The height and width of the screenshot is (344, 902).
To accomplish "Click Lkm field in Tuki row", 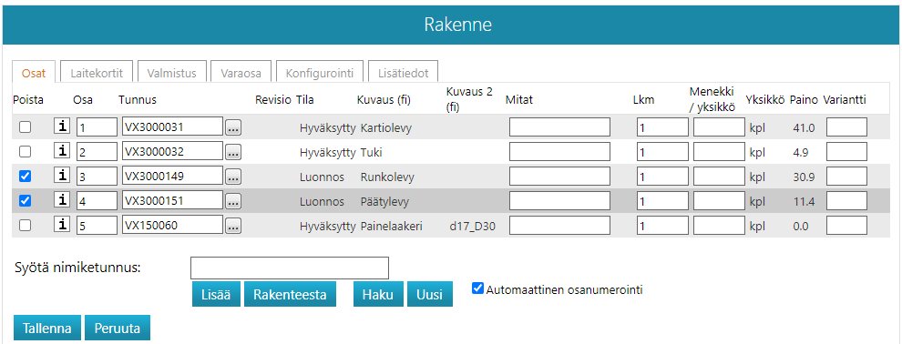I will (x=662, y=152).
